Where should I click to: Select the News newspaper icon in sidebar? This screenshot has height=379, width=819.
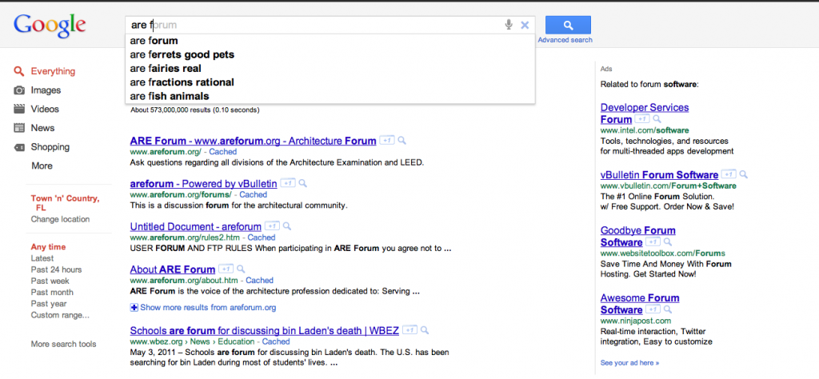click(x=19, y=128)
